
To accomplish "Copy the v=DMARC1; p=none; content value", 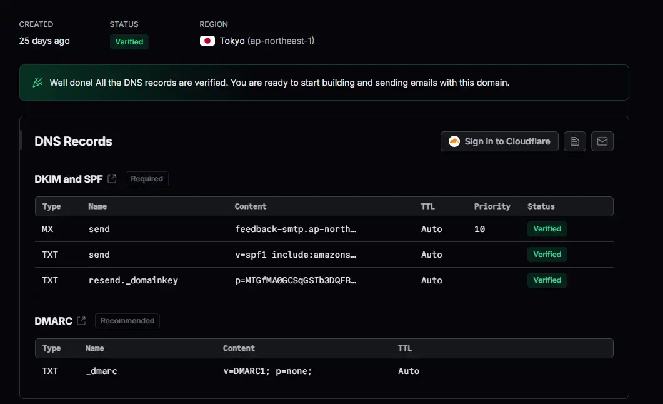I will click(x=267, y=371).
